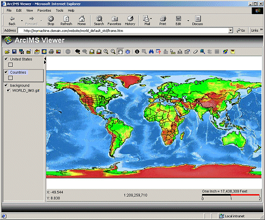
Task: Check the empty box under United States
Action: click(x=11, y=65)
